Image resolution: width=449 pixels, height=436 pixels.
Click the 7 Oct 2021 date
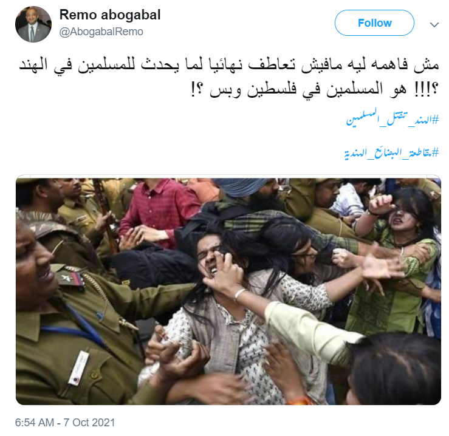click(x=89, y=423)
